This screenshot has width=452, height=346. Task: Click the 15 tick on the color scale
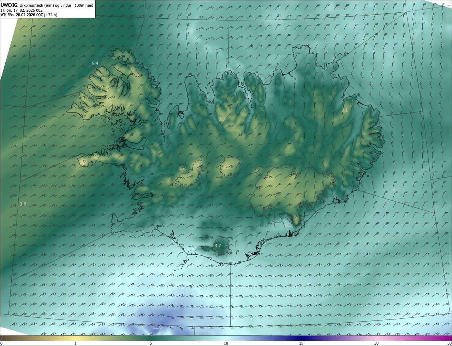click(301, 343)
